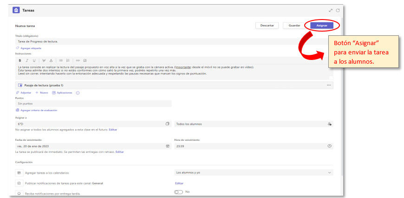Image resolution: width=404 pixels, height=198 pixels.
Task: Insert a hyperlink with the link icon
Action: [78, 60]
